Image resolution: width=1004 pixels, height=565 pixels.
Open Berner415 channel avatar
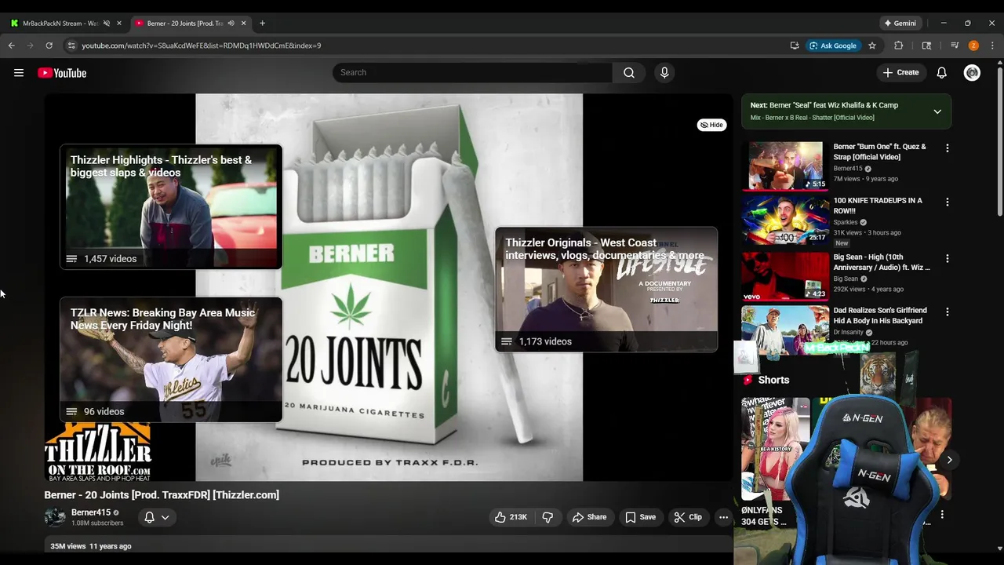(x=55, y=517)
